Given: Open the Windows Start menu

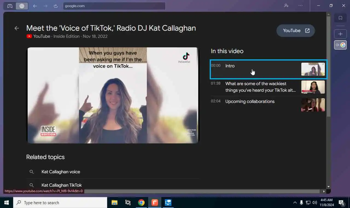Looking at the screenshot, I should 7,203.
